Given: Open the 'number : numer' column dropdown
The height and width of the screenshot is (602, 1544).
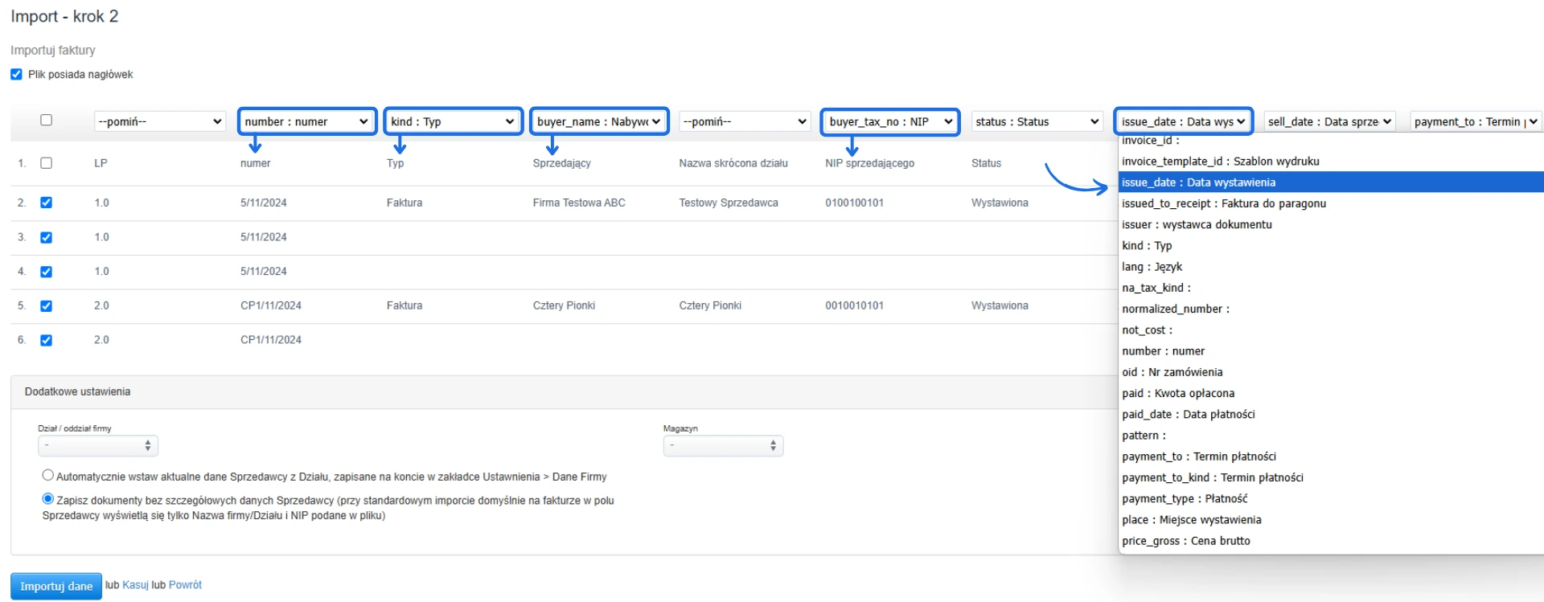Looking at the screenshot, I should [x=306, y=121].
